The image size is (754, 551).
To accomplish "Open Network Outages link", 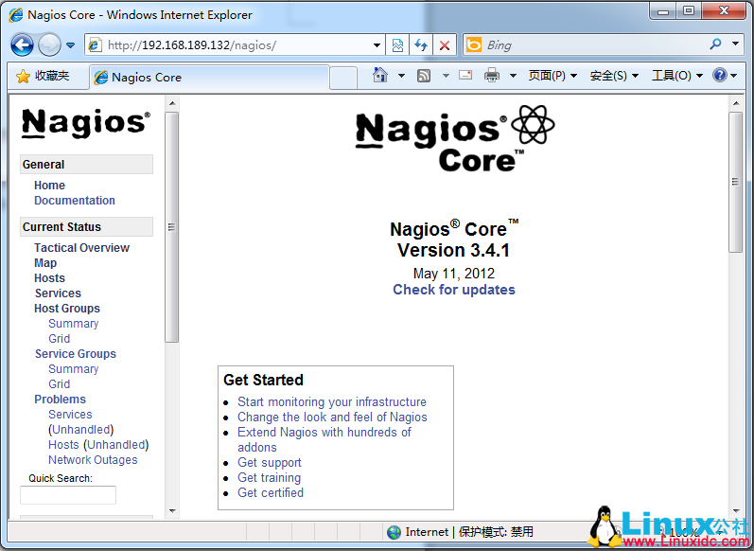I will [93, 460].
